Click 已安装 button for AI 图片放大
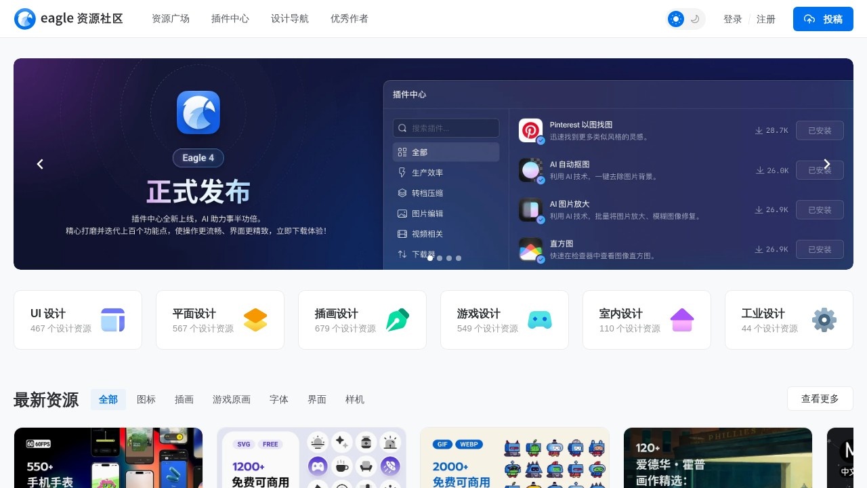867x488 pixels. tap(820, 209)
